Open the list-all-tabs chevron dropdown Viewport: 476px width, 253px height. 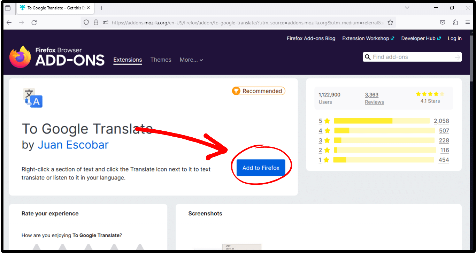coord(407,8)
